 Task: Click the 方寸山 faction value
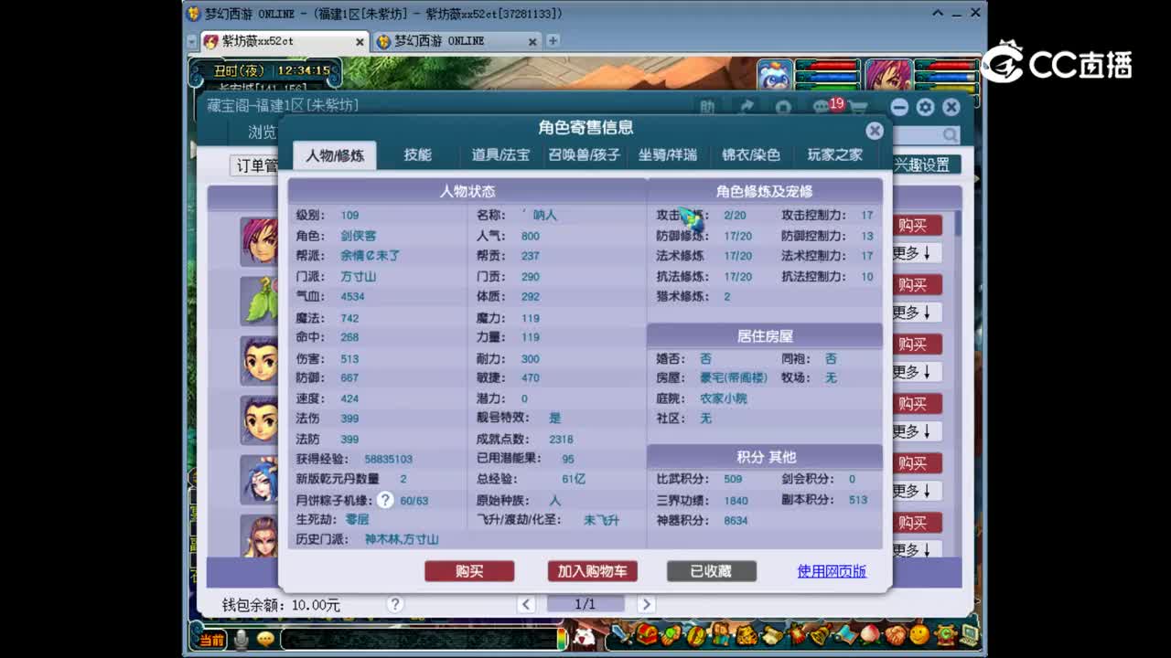(358, 276)
